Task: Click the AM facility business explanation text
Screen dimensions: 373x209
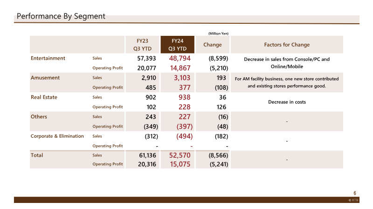Action: (287, 82)
